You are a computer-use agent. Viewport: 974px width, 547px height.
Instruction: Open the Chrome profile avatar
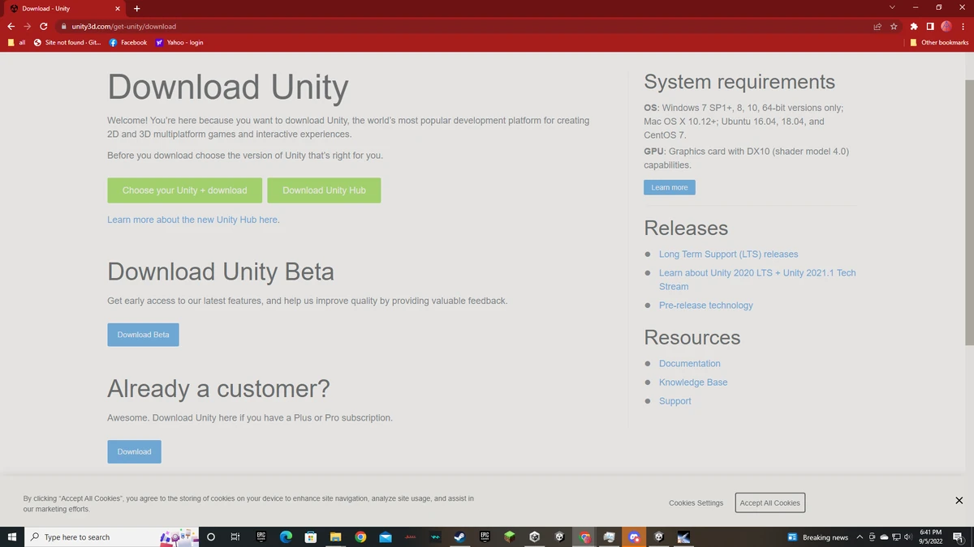pos(946,26)
